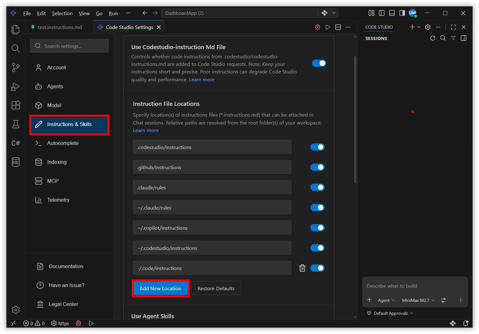Start a new Code Studio session
This screenshot has width=479, height=334.
[x=412, y=27]
